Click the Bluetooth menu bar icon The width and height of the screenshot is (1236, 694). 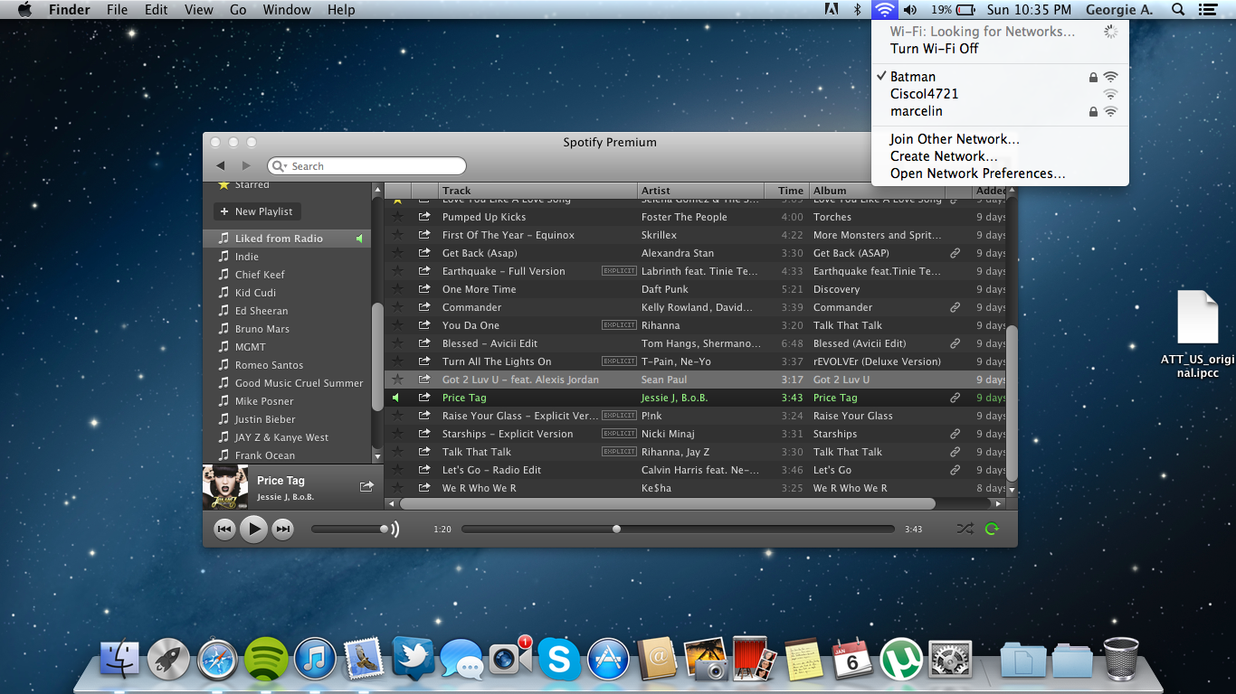(858, 10)
